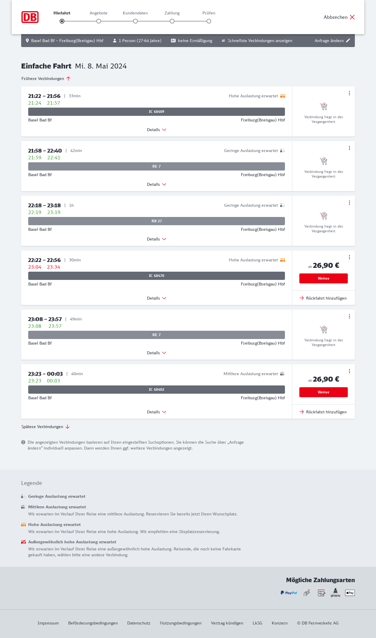The width and height of the screenshot is (376, 638).
Task: Expand Details for the IC 60409 connection
Action: [x=157, y=130]
